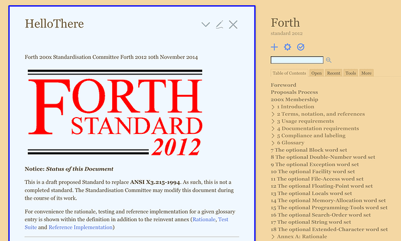Click into the sidebar search field
The height and width of the screenshot is (241, 401).
(296, 60)
